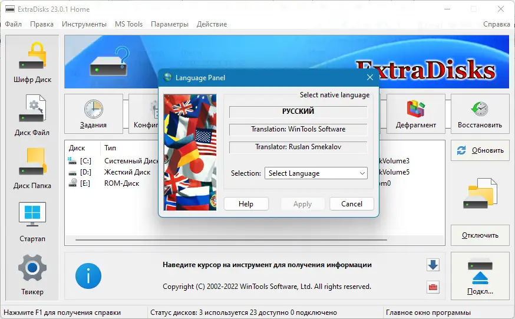The image size is (515, 319).
Task: Click the Тип column header
Action: tap(110, 148)
